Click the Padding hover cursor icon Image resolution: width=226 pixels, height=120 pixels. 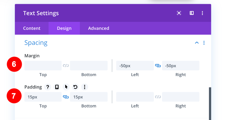[x=66, y=87]
